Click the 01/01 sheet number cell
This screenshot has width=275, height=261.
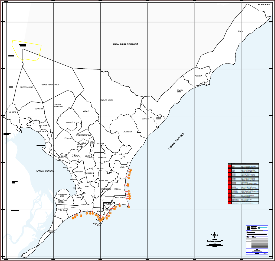pyautogui.click(x=265, y=254)
